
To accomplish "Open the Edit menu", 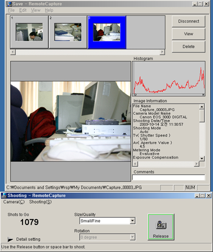I will (x=23, y=10).
